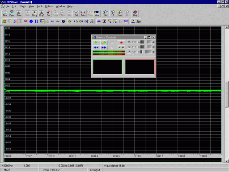
Task: Open the View menu
Action: click(31, 6)
